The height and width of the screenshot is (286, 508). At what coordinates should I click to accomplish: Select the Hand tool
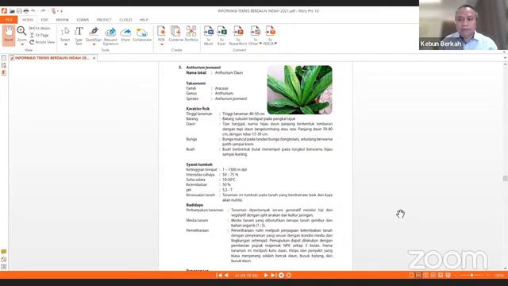[9, 35]
